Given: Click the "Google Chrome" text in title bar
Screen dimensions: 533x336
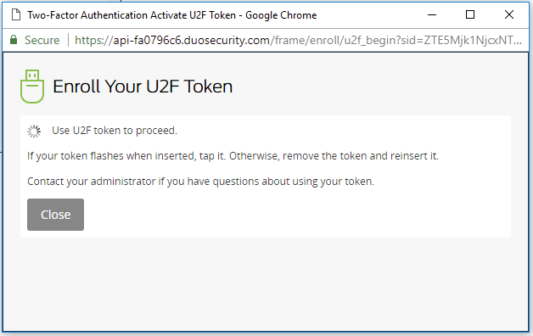Looking at the screenshot, I should [x=281, y=15].
